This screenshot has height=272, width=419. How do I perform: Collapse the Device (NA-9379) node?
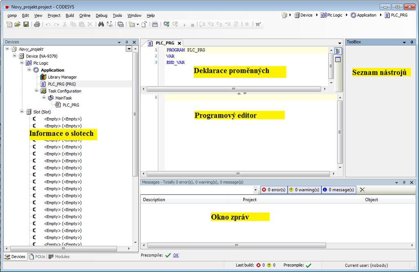15,56
